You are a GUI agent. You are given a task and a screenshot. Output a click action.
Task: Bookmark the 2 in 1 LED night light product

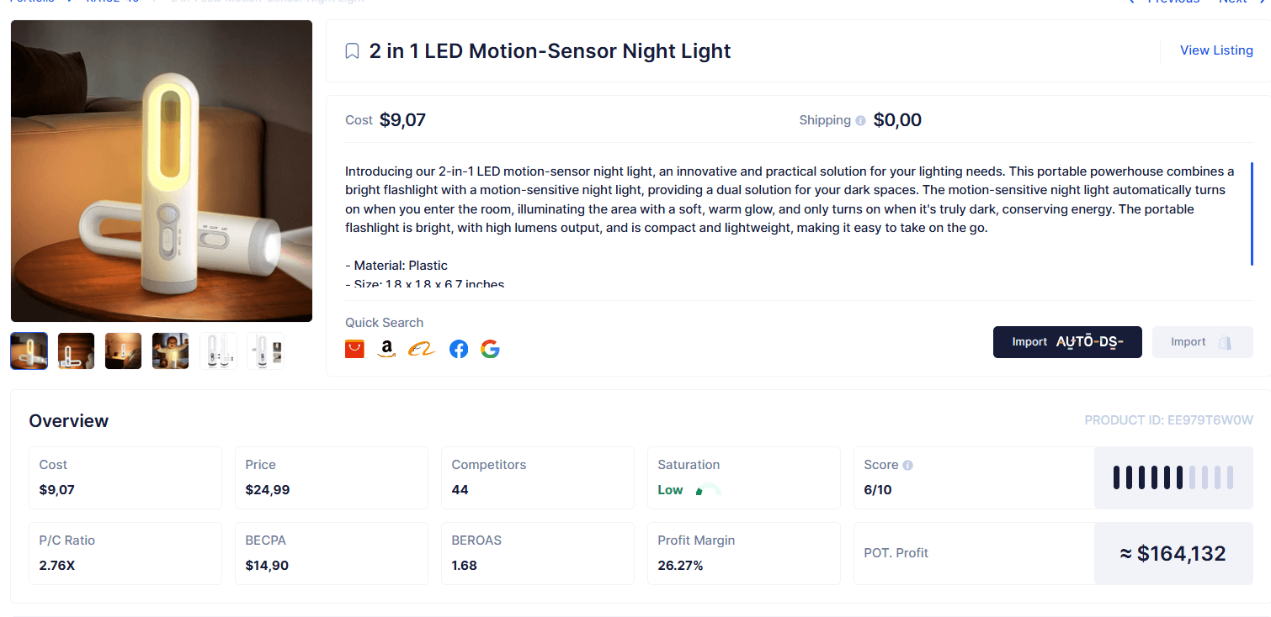coord(353,51)
